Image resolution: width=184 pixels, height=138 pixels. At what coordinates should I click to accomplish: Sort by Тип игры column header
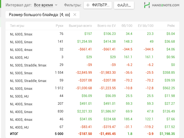tap(17, 26)
